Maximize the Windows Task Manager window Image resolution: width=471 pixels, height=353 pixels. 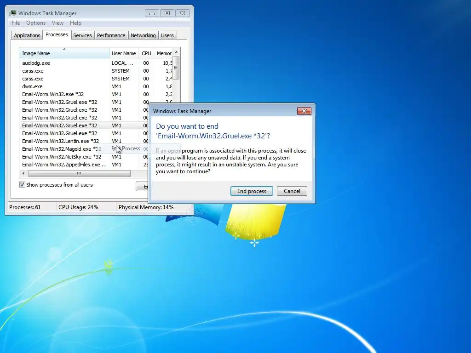(x=167, y=13)
